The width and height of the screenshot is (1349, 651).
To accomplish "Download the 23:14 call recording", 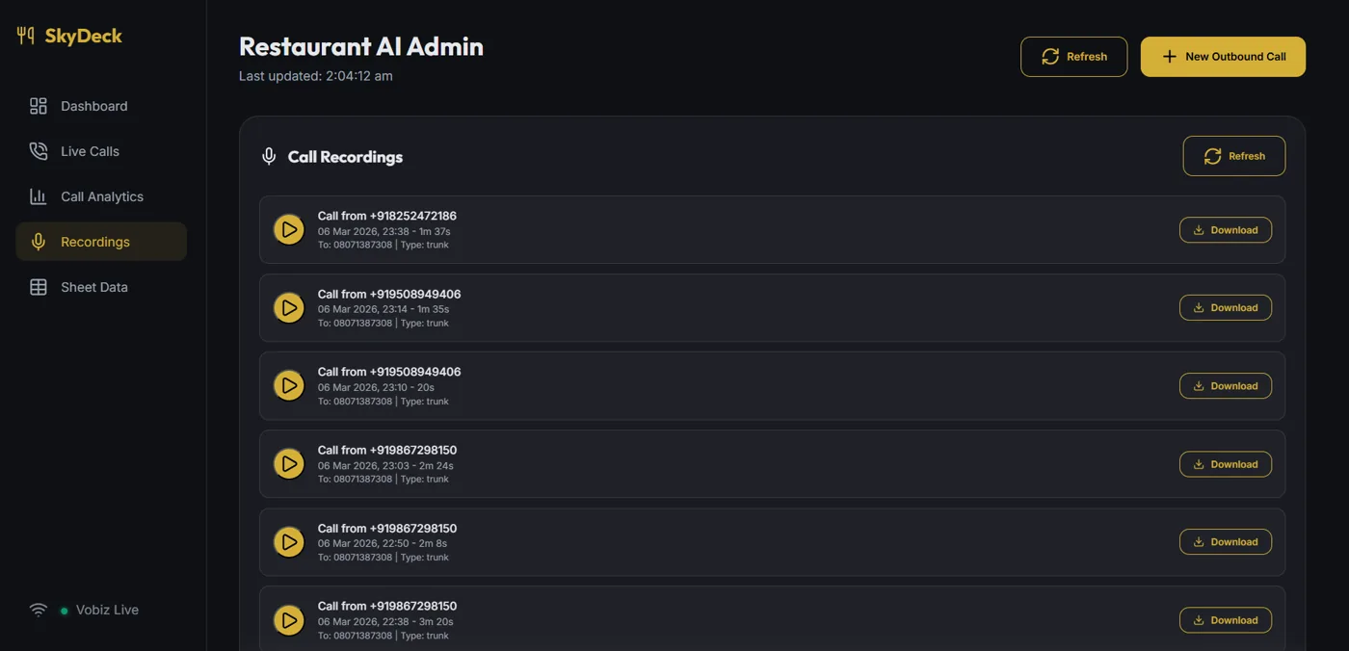I will tap(1226, 308).
